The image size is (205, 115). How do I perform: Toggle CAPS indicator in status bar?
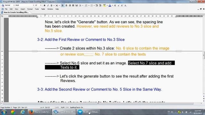tap(57, 107)
